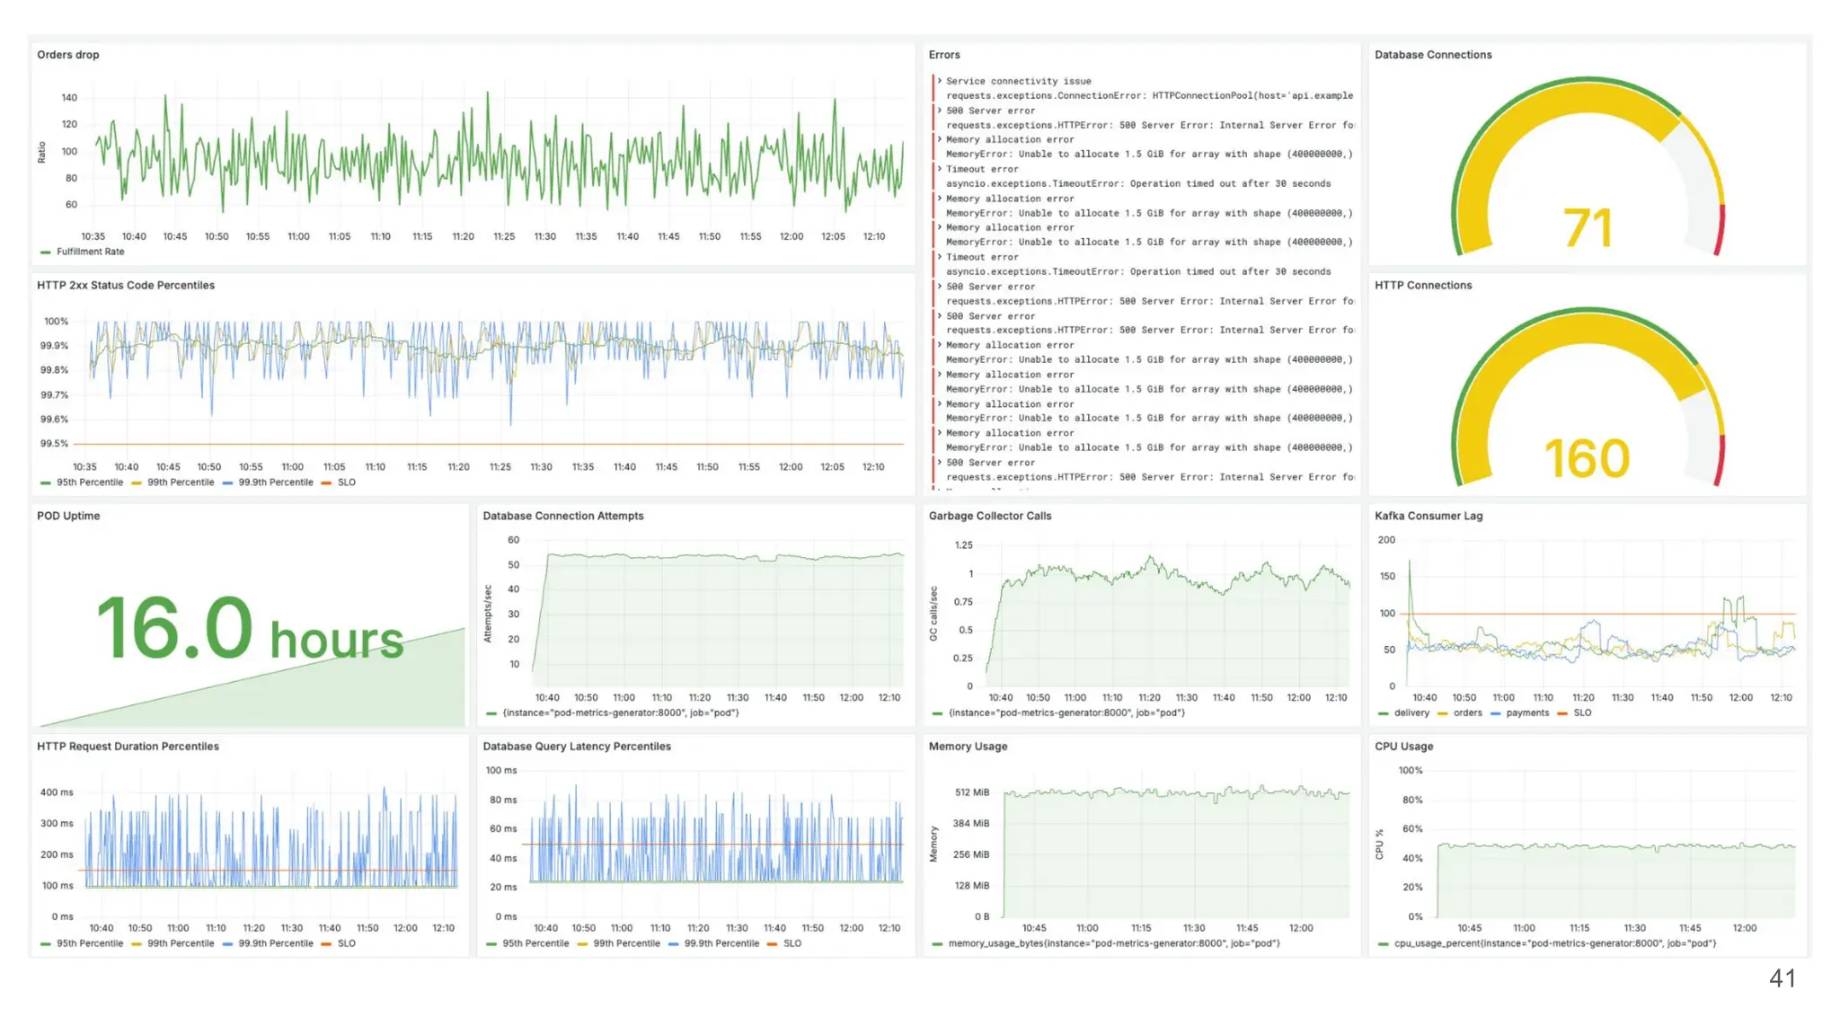
Task: Click blue 99.9th Percentile swatch in Request Duration legend
Action: pos(227,943)
